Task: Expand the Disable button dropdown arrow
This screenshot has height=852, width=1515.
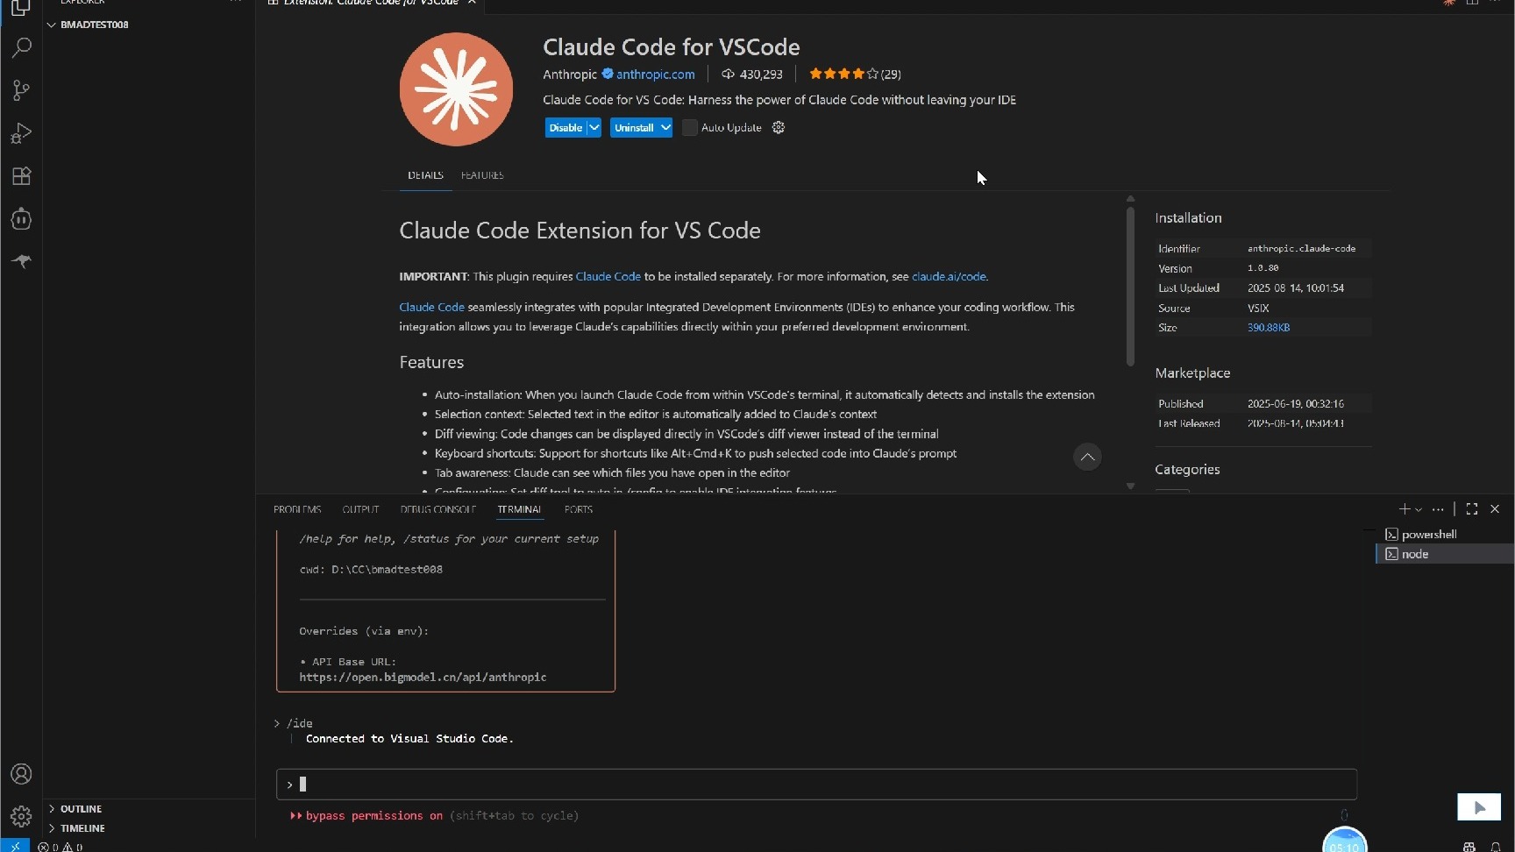Action: point(594,128)
